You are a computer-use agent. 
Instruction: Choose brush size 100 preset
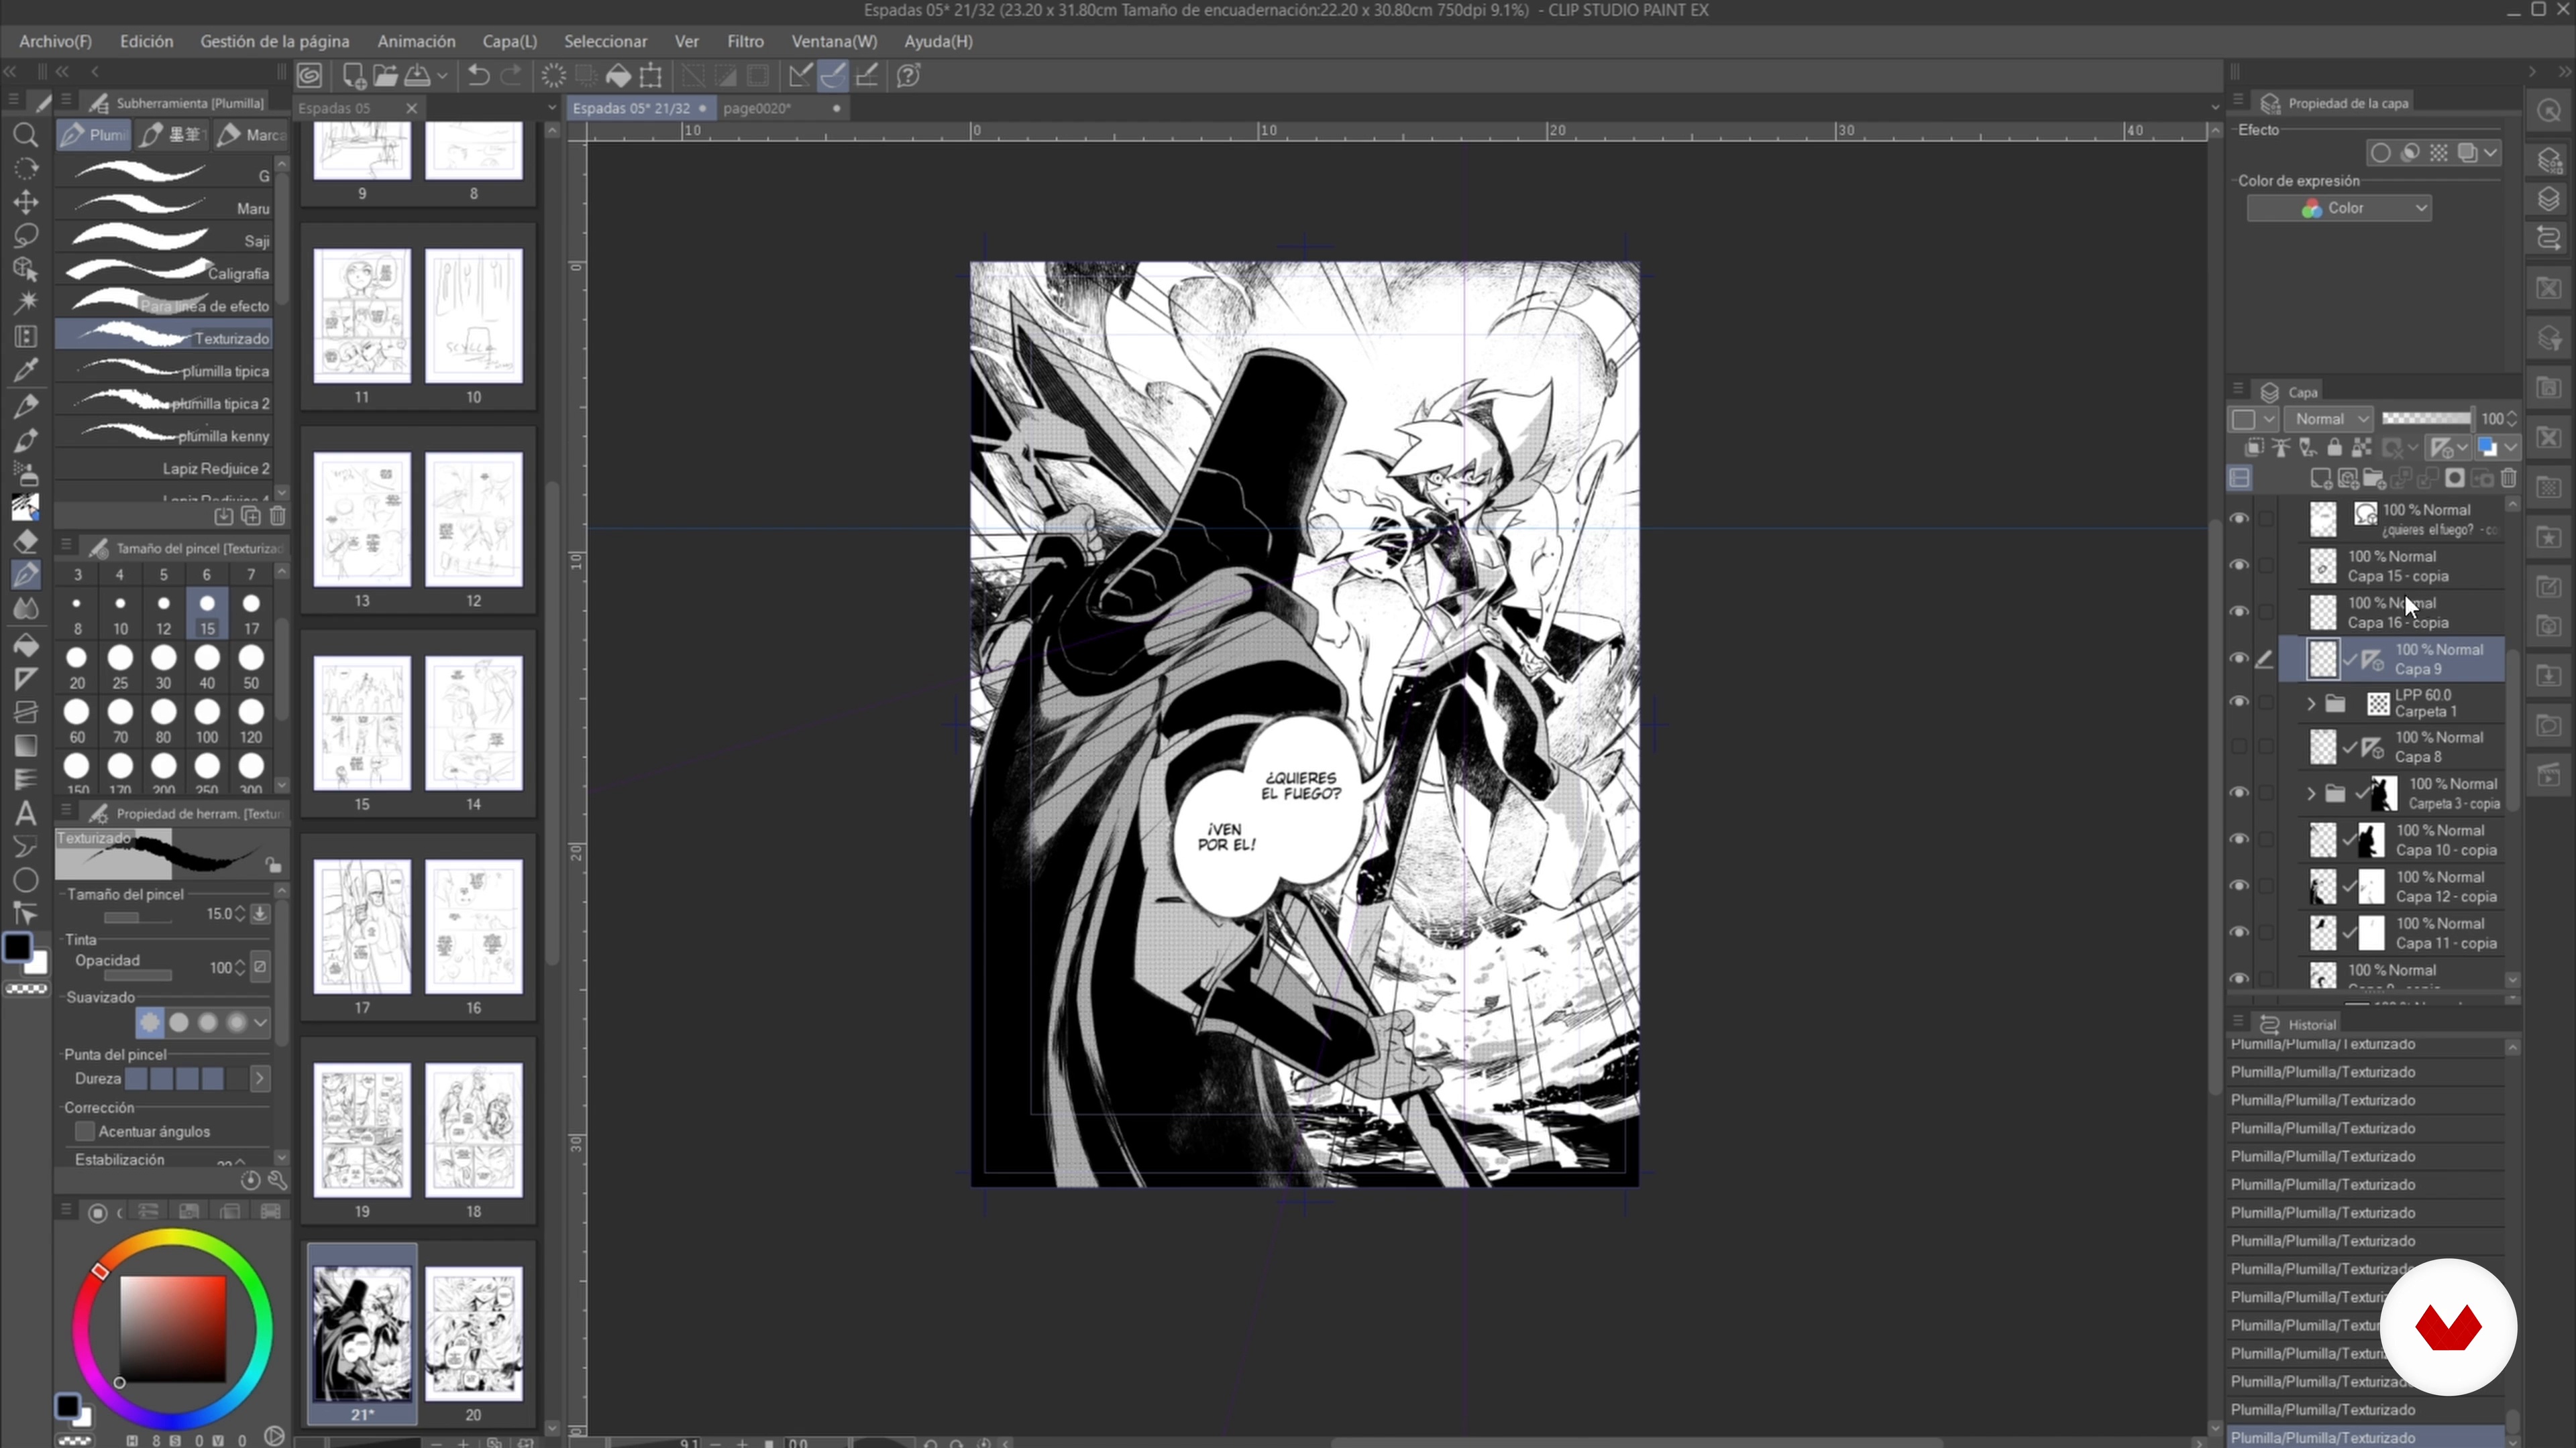click(207, 723)
